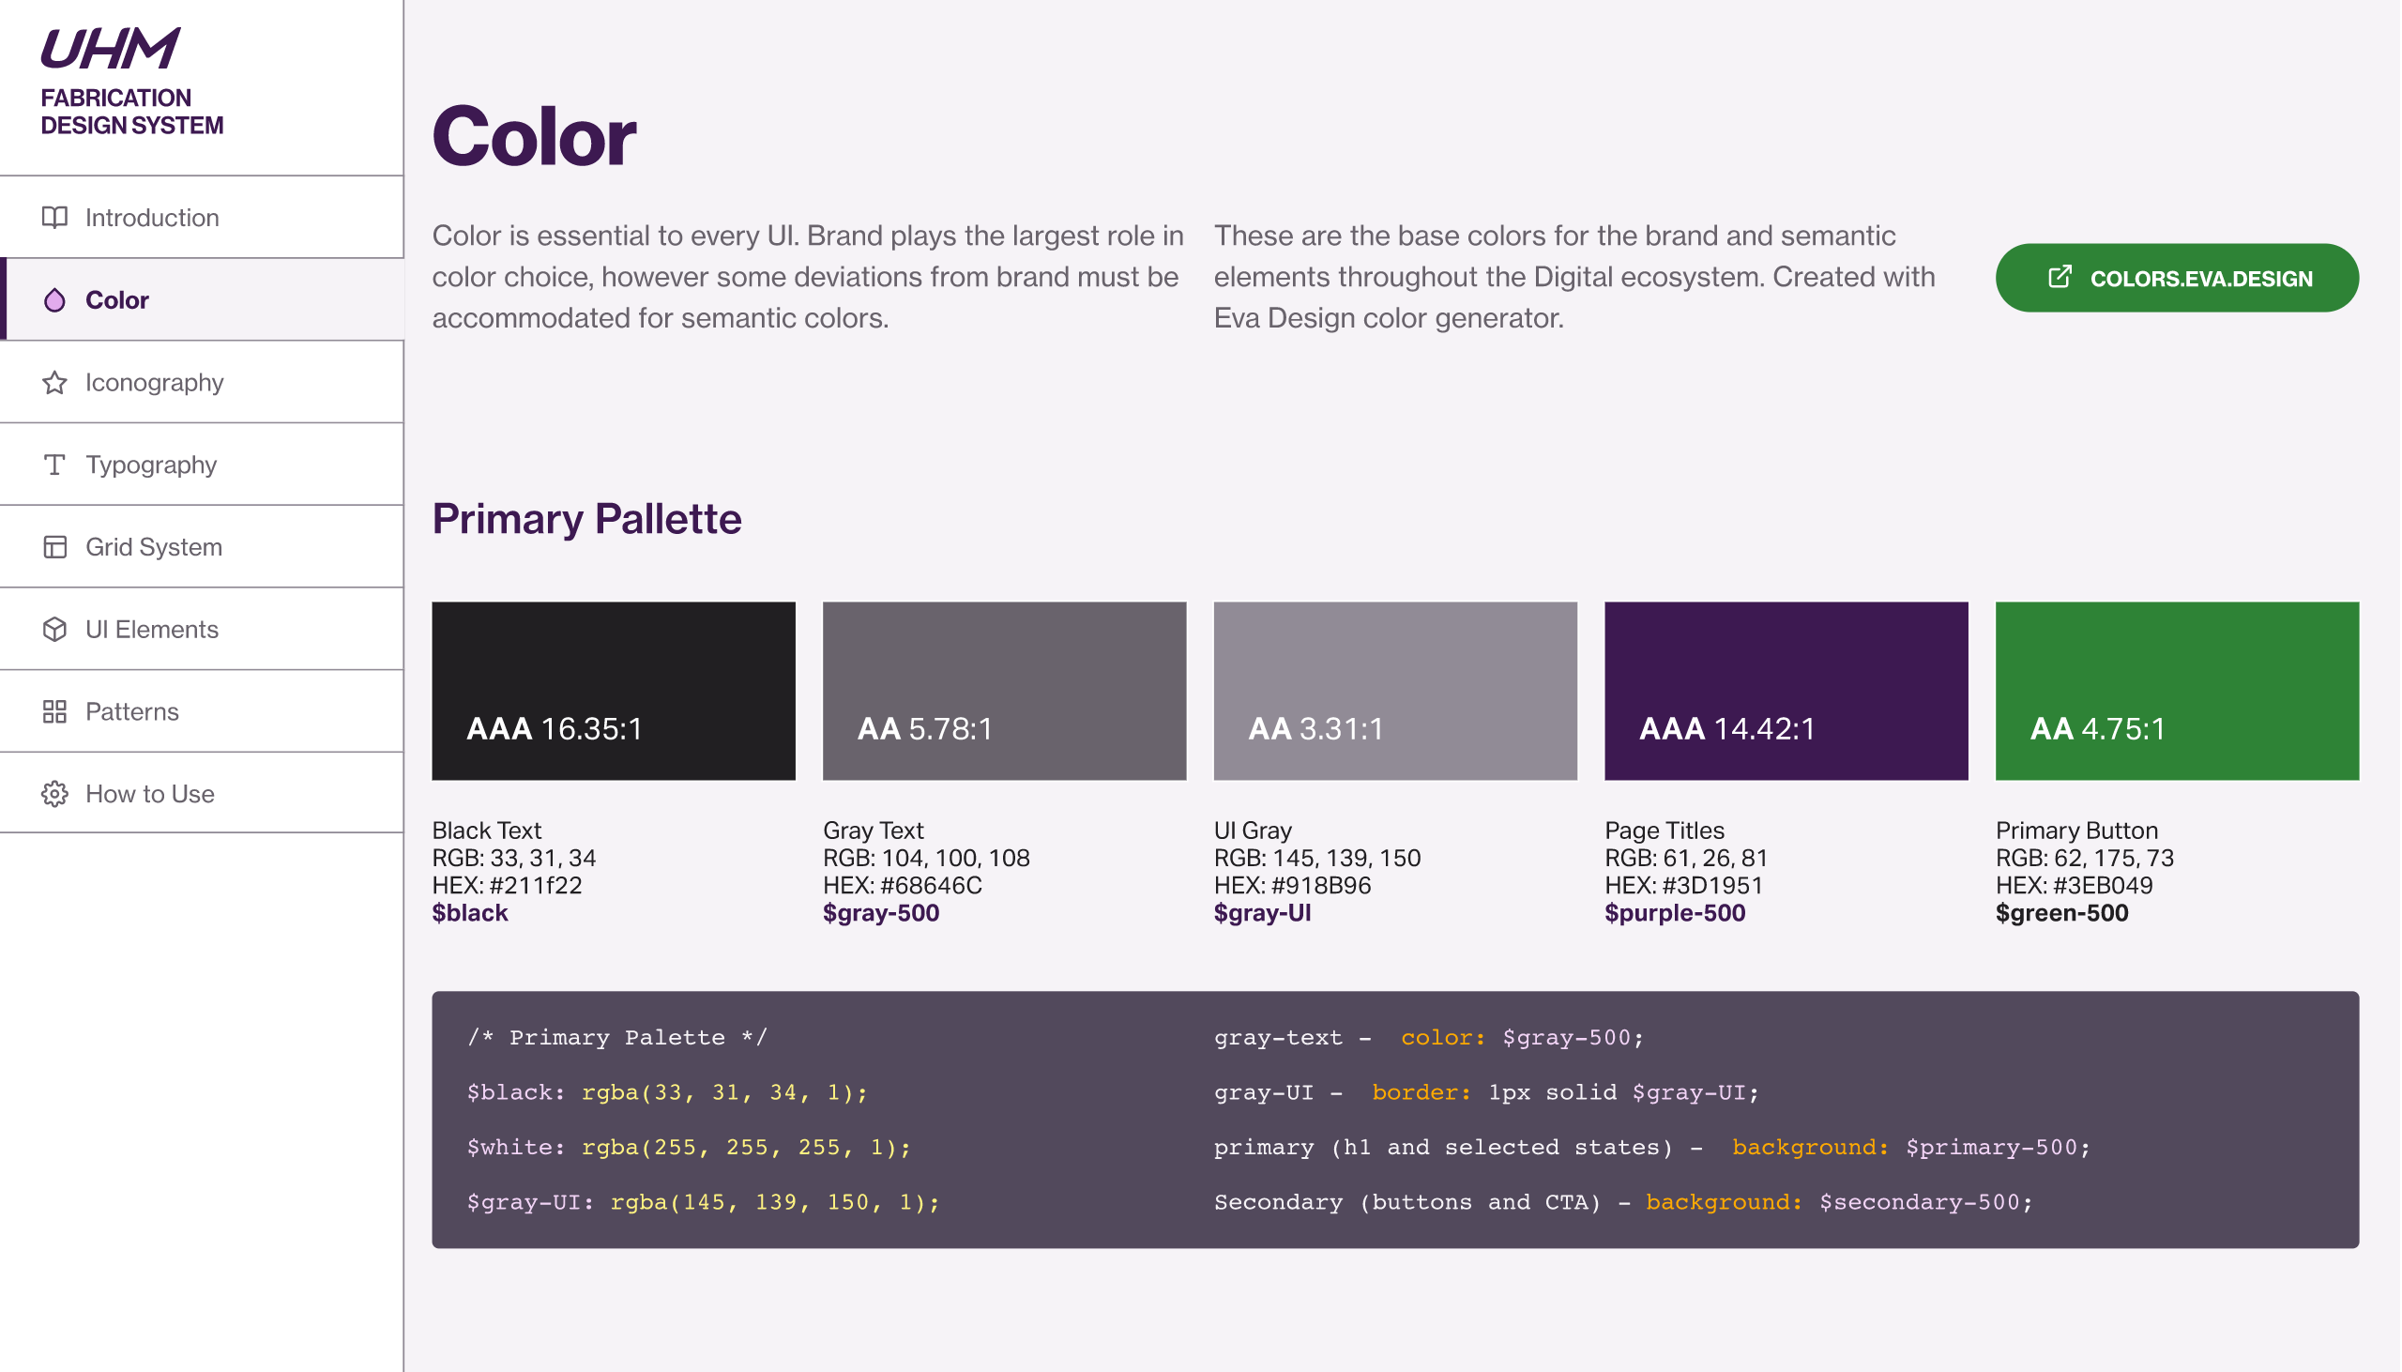Navigate to the Typography section
Screen dimensions: 2402x1372
(151, 464)
